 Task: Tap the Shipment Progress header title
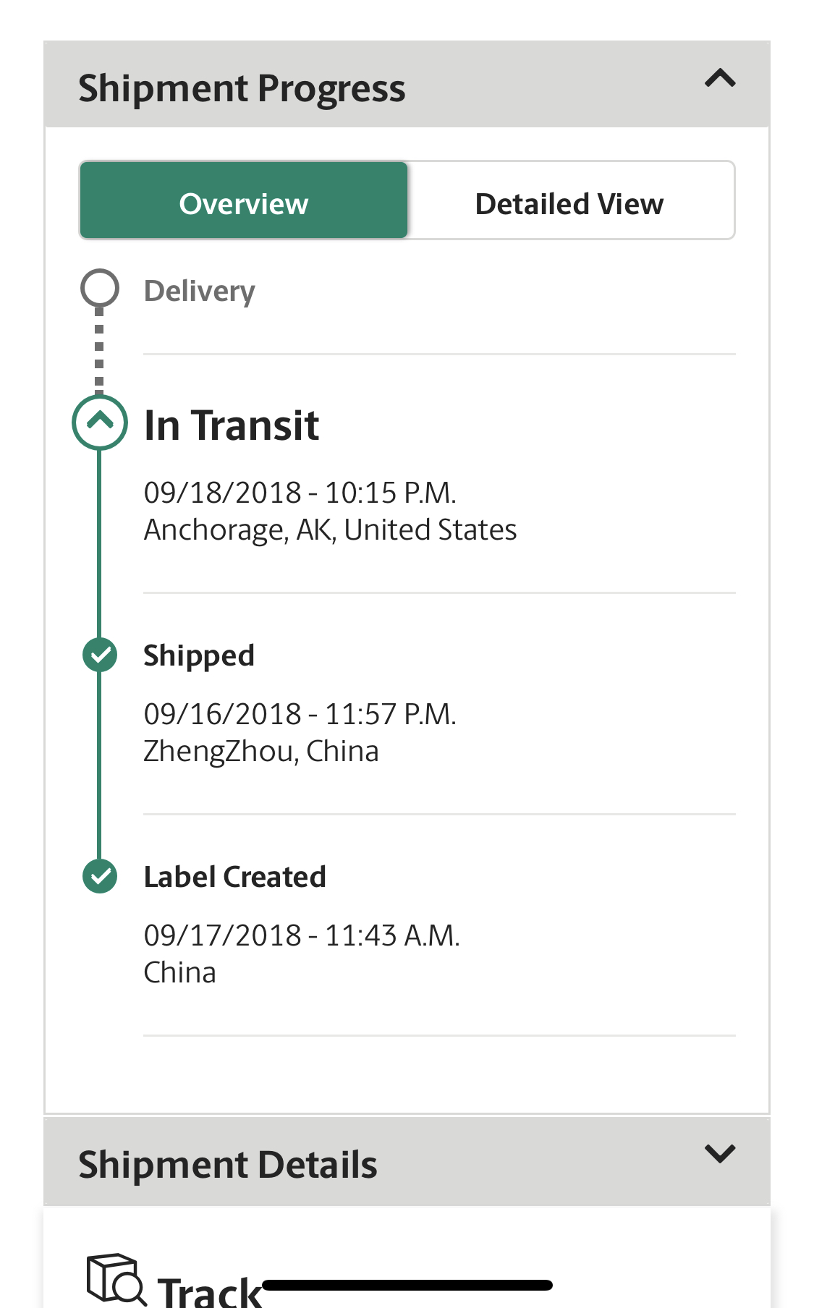242,89
